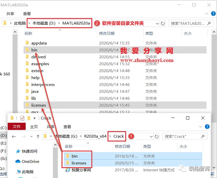Expand chevron after 此电脑 in address bar
The height and width of the screenshot is (178, 217).
(x=29, y=23)
